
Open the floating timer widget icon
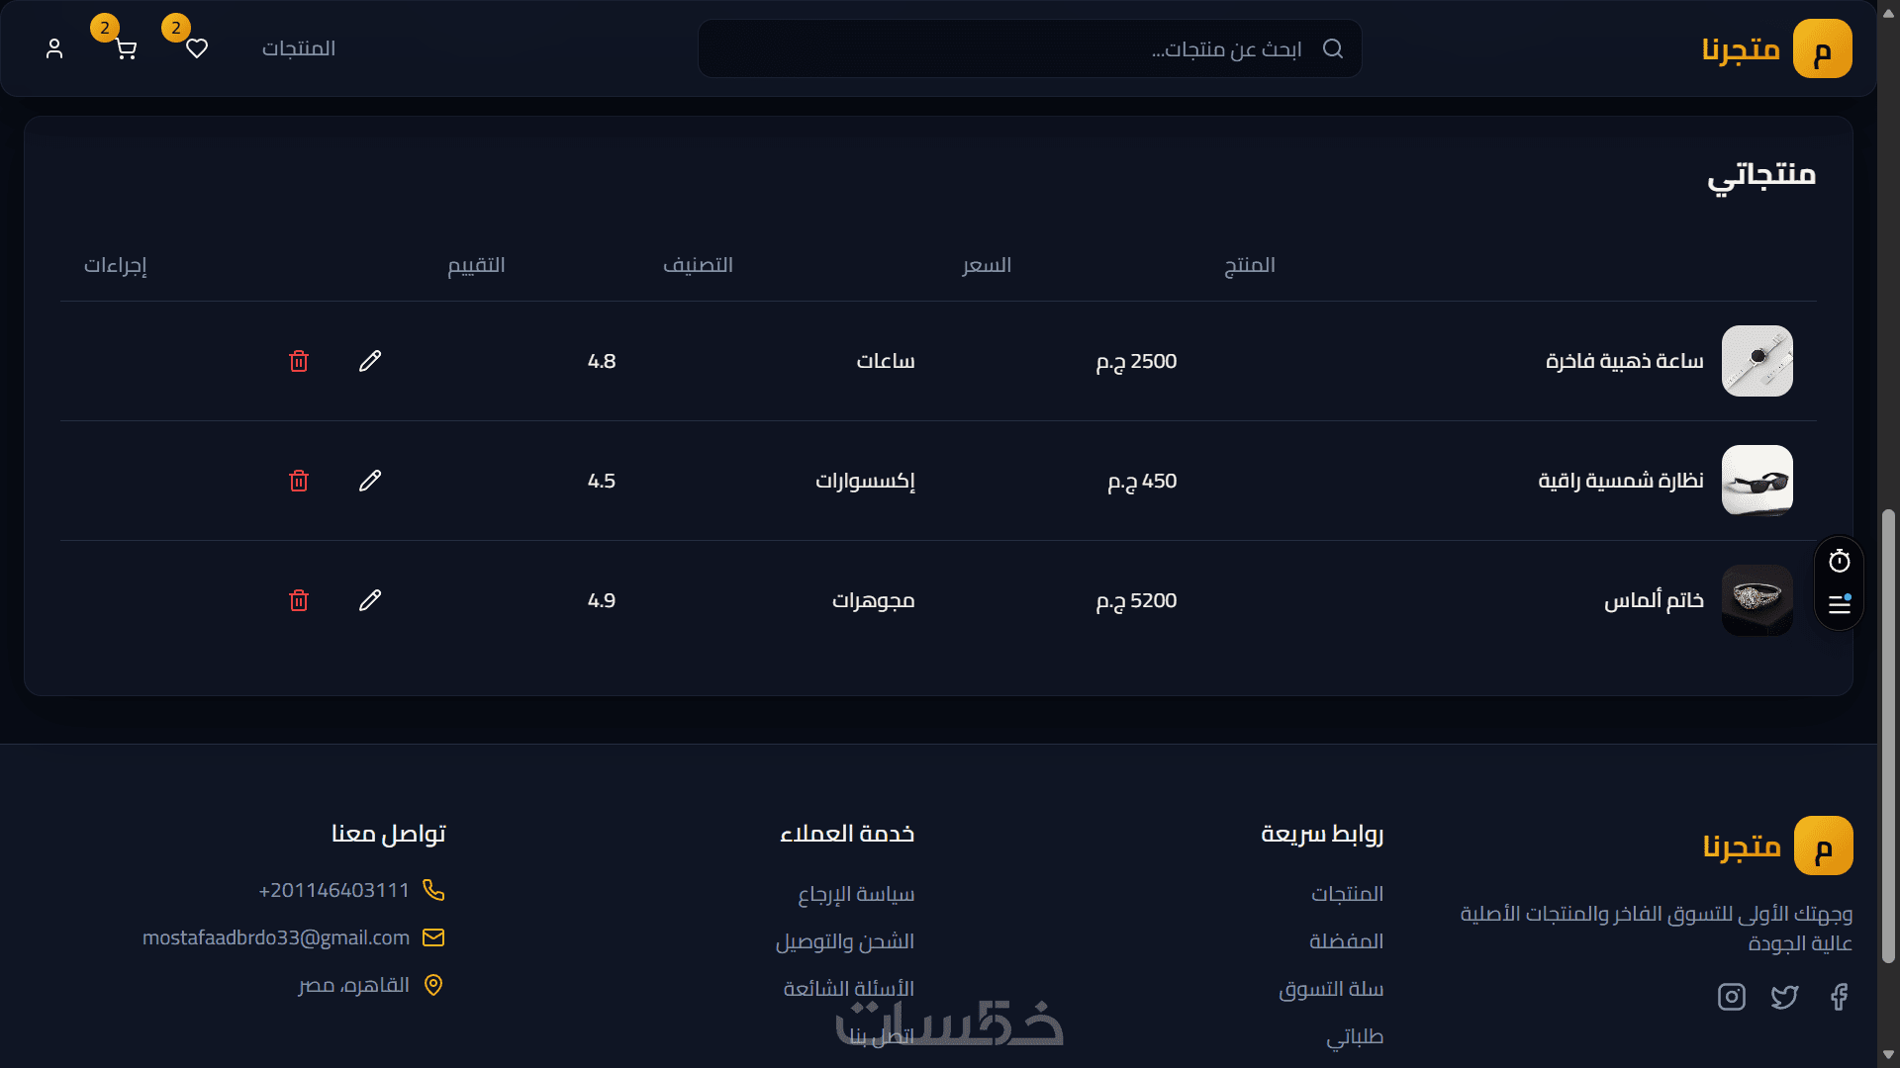(1839, 562)
